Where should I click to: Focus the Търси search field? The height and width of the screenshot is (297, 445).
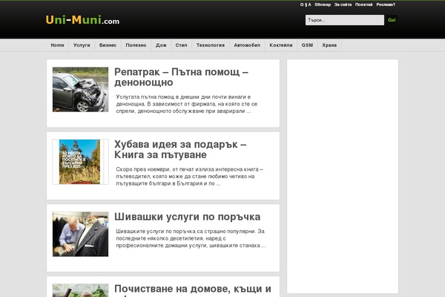345,20
